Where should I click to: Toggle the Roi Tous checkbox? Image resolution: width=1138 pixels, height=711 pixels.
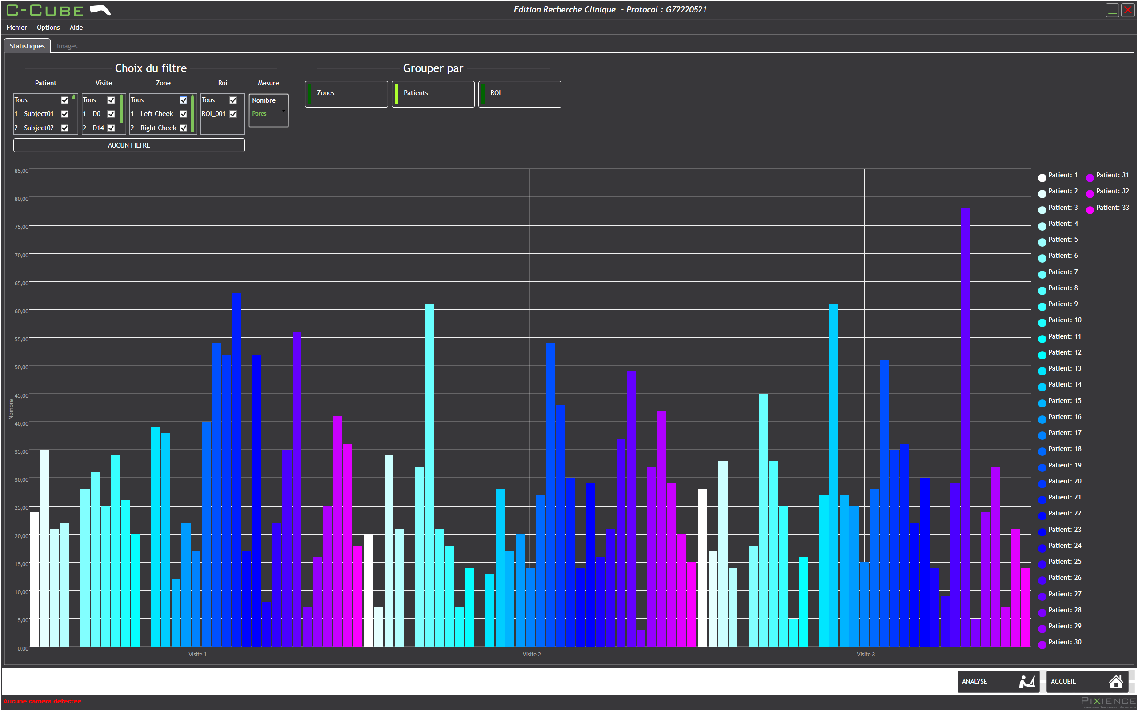(233, 100)
